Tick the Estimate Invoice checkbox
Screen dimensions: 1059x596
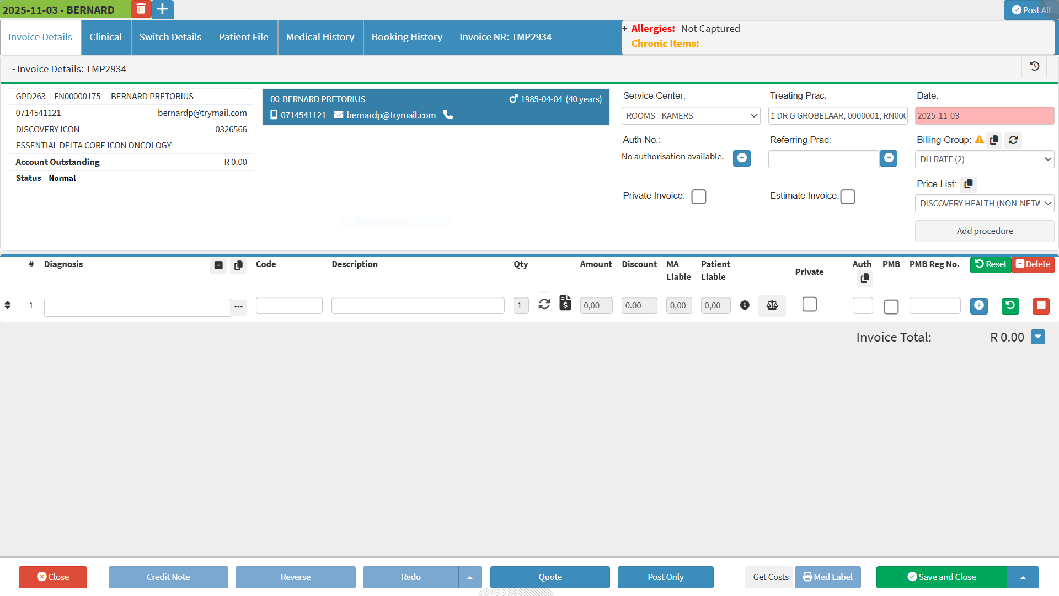(x=848, y=196)
